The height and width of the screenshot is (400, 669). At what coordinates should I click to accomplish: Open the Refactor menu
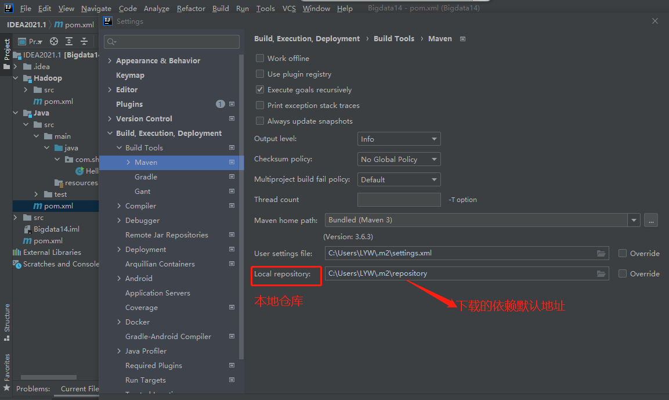(191, 9)
